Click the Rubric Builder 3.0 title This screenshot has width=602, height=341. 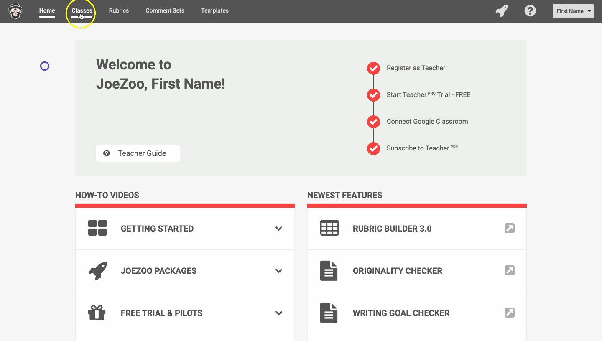click(x=392, y=229)
